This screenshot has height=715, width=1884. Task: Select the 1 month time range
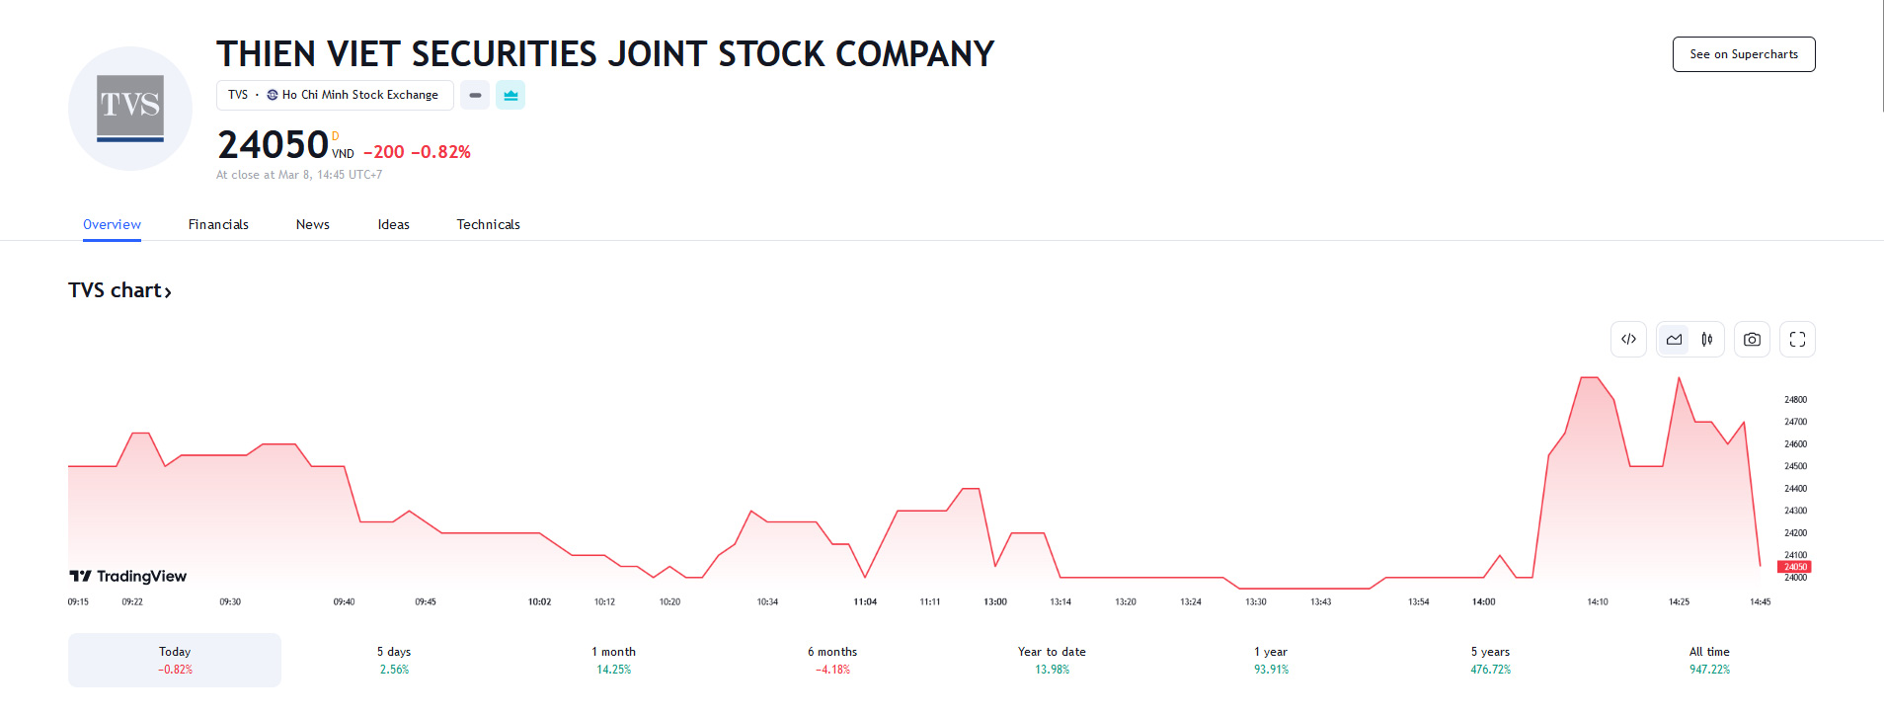(x=613, y=660)
